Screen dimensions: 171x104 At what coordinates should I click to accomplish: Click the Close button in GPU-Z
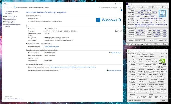(x=164, y=100)
